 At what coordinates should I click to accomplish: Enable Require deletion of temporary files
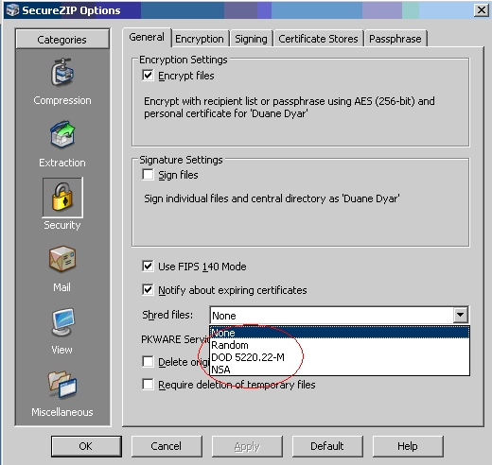(148, 385)
